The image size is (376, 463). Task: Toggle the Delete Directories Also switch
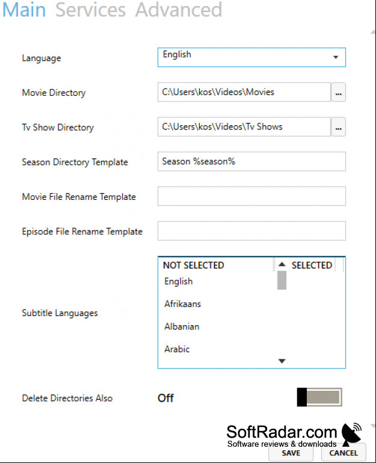click(319, 397)
